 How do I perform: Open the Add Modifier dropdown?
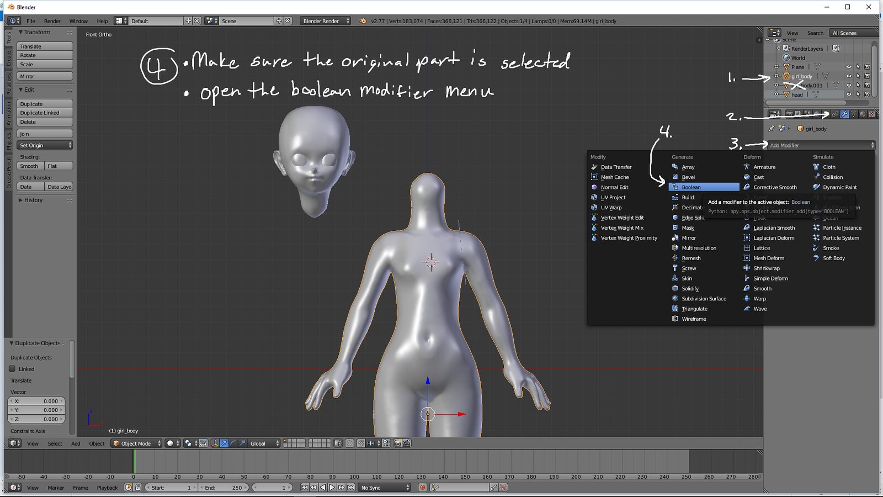[x=822, y=145]
